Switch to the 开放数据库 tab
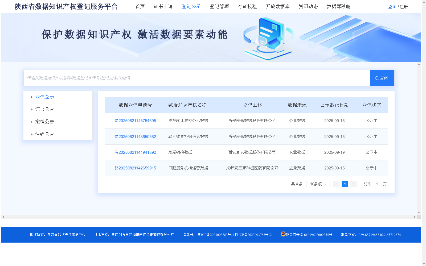This screenshot has height=266, width=426. [278, 7]
